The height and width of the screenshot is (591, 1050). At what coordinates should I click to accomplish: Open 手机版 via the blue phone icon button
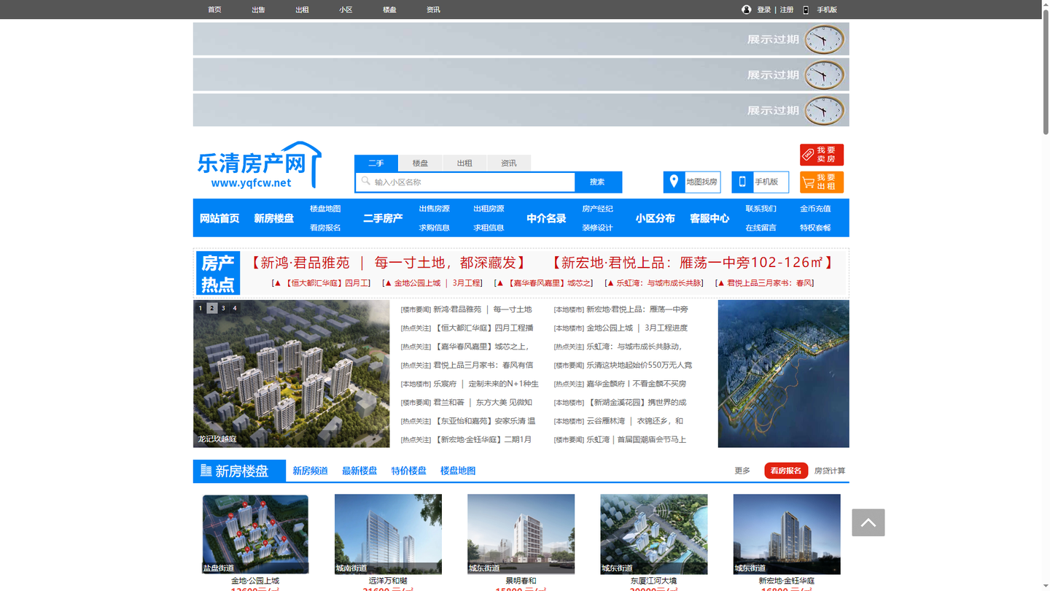(742, 182)
